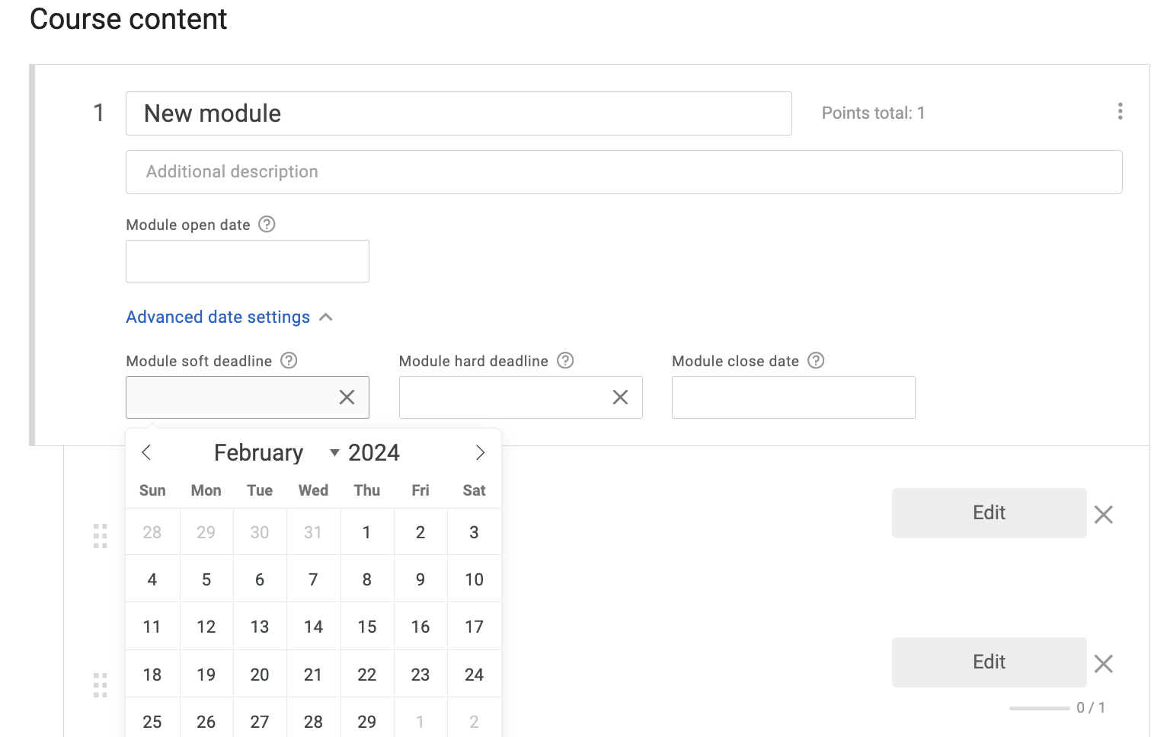
Task: Remove the first item with the X
Action: pos(1102,515)
